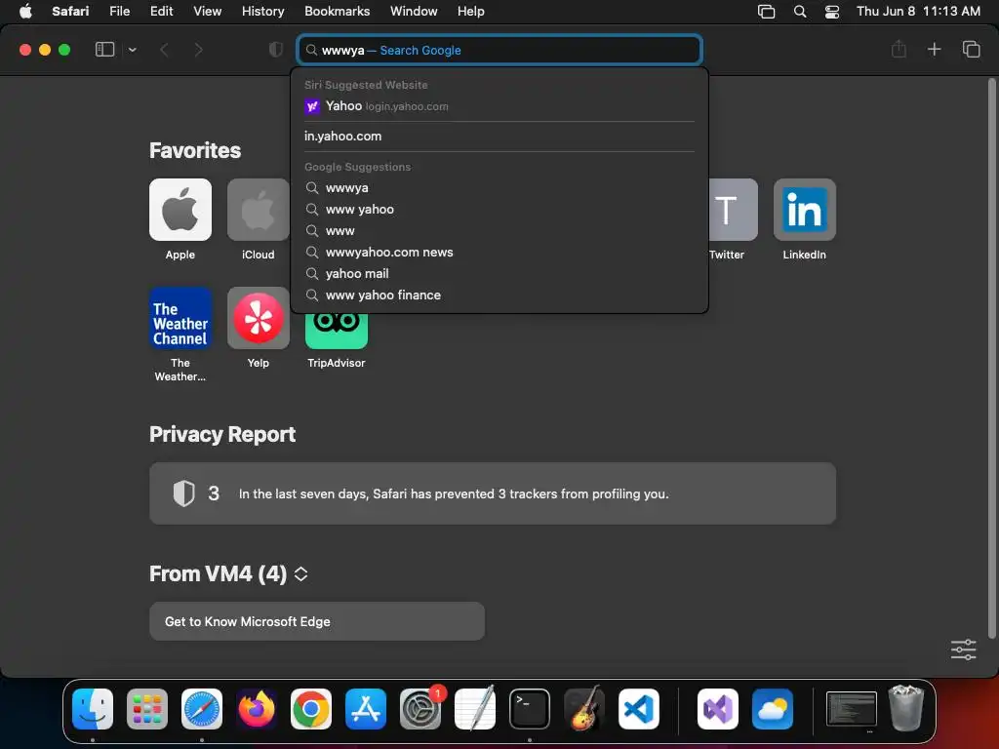999x749 pixels.
Task: Open the iCloud favorite tile
Action: (x=258, y=210)
